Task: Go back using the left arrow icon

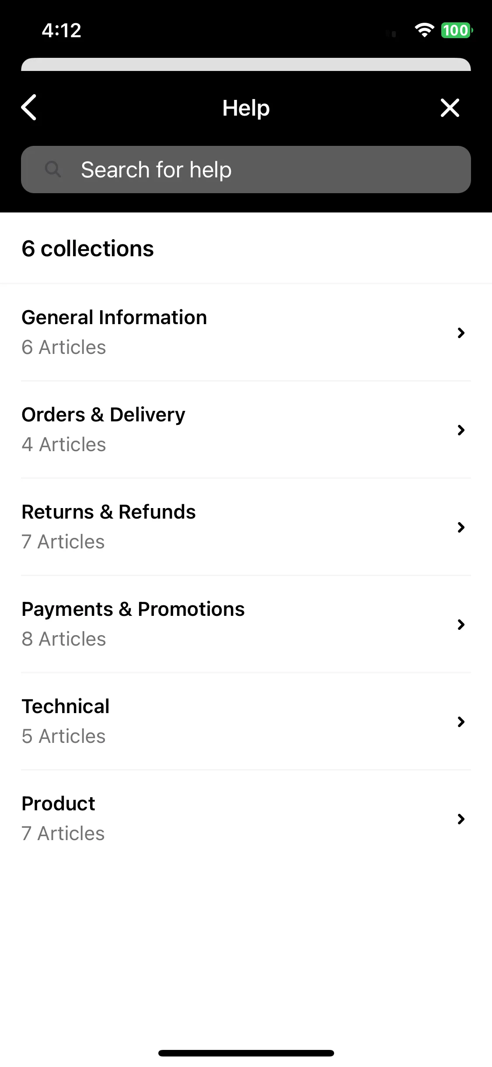Action: [29, 107]
